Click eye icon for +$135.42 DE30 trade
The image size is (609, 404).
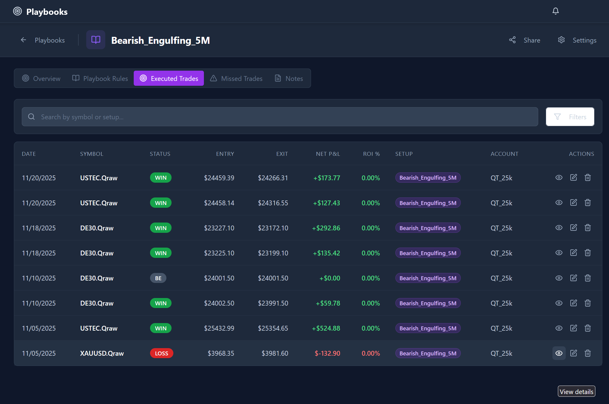559,253
